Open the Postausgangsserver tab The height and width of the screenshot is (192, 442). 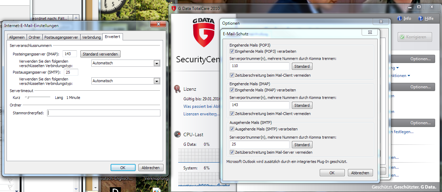coord(61,37)
